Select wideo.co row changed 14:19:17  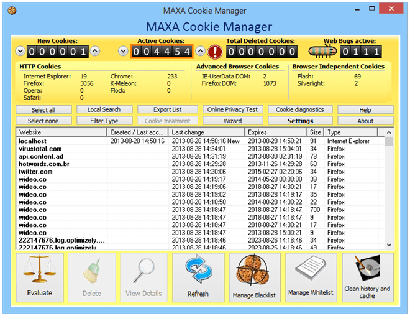click(x=200, y=179)
